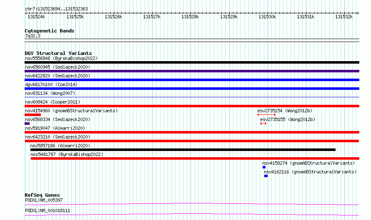This screenshot has width=371, height=220.
Task: Select nsv608424 (Cooper2011) variant label
Action: tap(53, 102)
